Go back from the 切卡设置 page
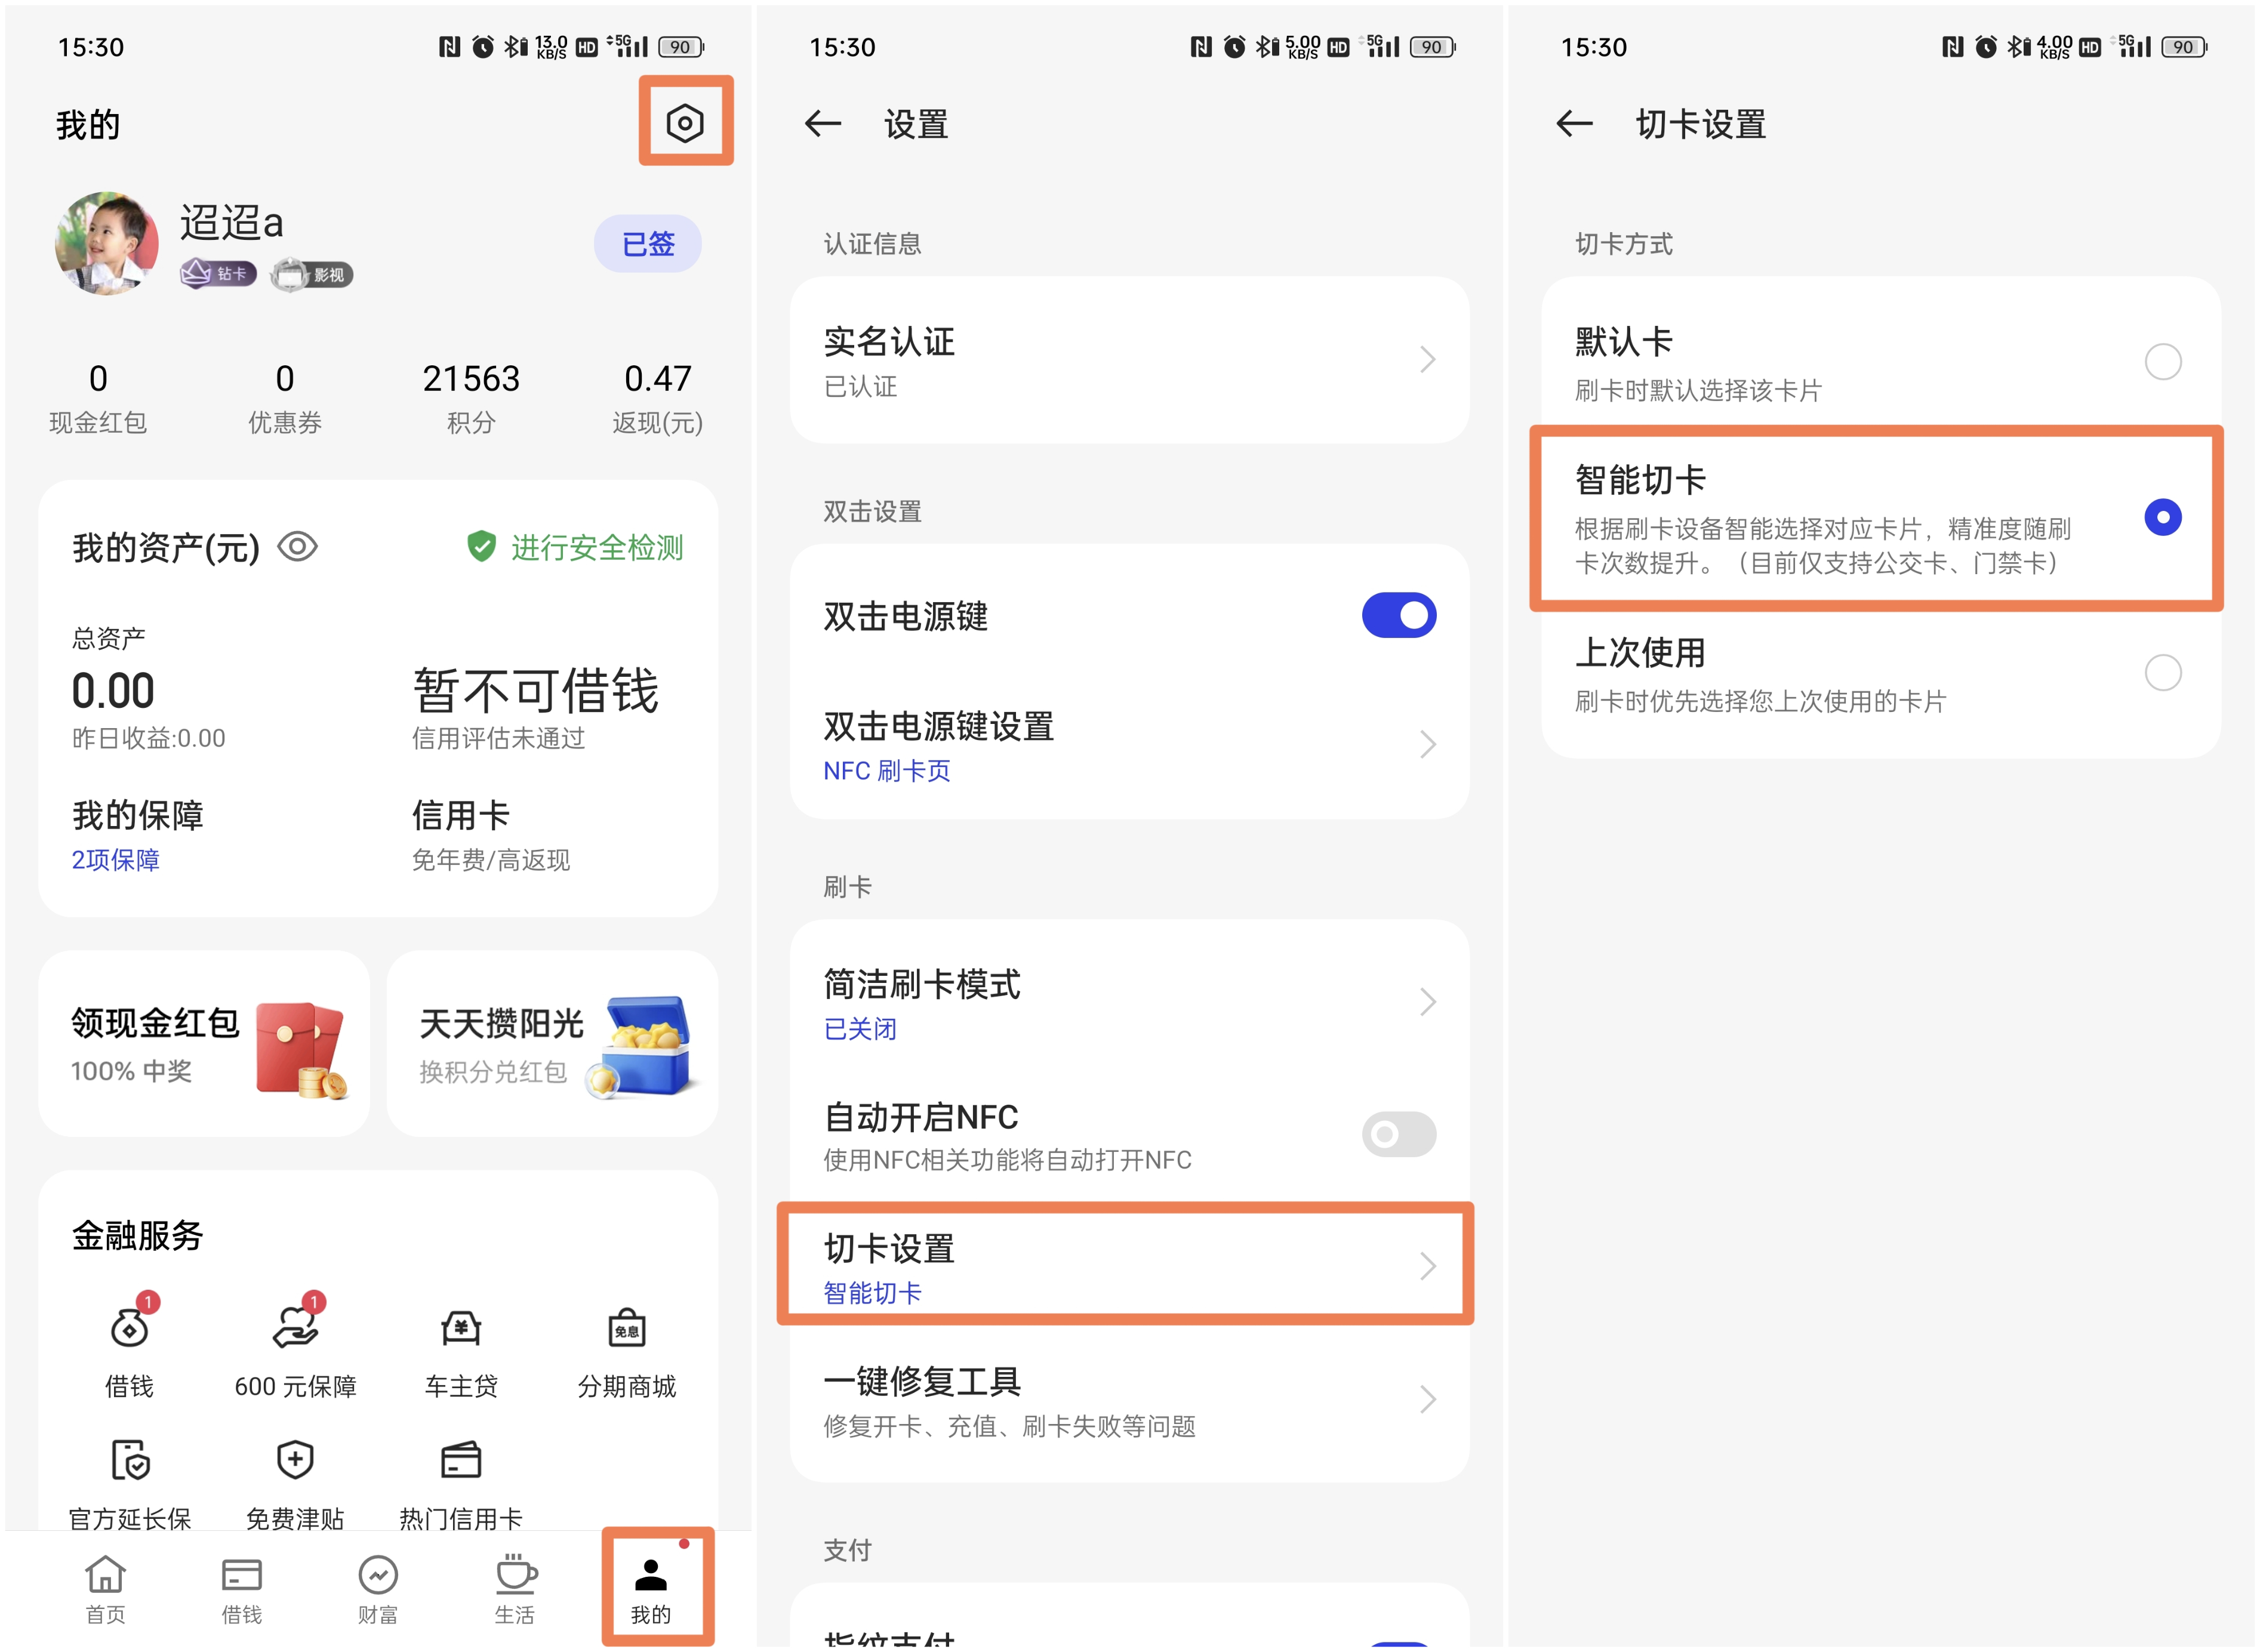The height and width of the screenshot is (1652, 2260). click(1574, 124)
